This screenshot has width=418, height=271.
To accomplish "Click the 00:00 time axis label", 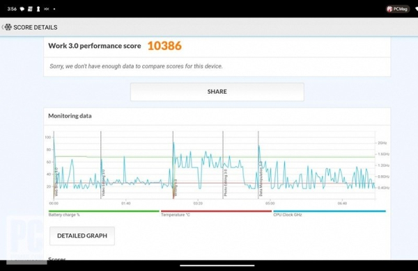I will (54, 204).
